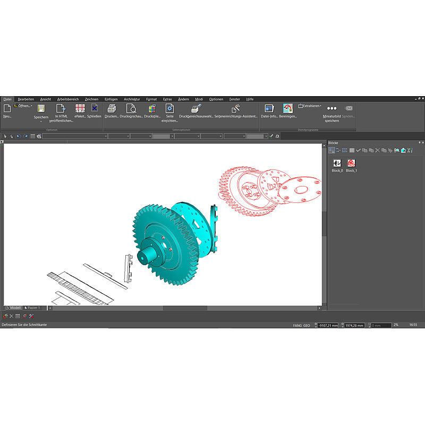
Task: Click the undo arrow icon
Action: 19,137
